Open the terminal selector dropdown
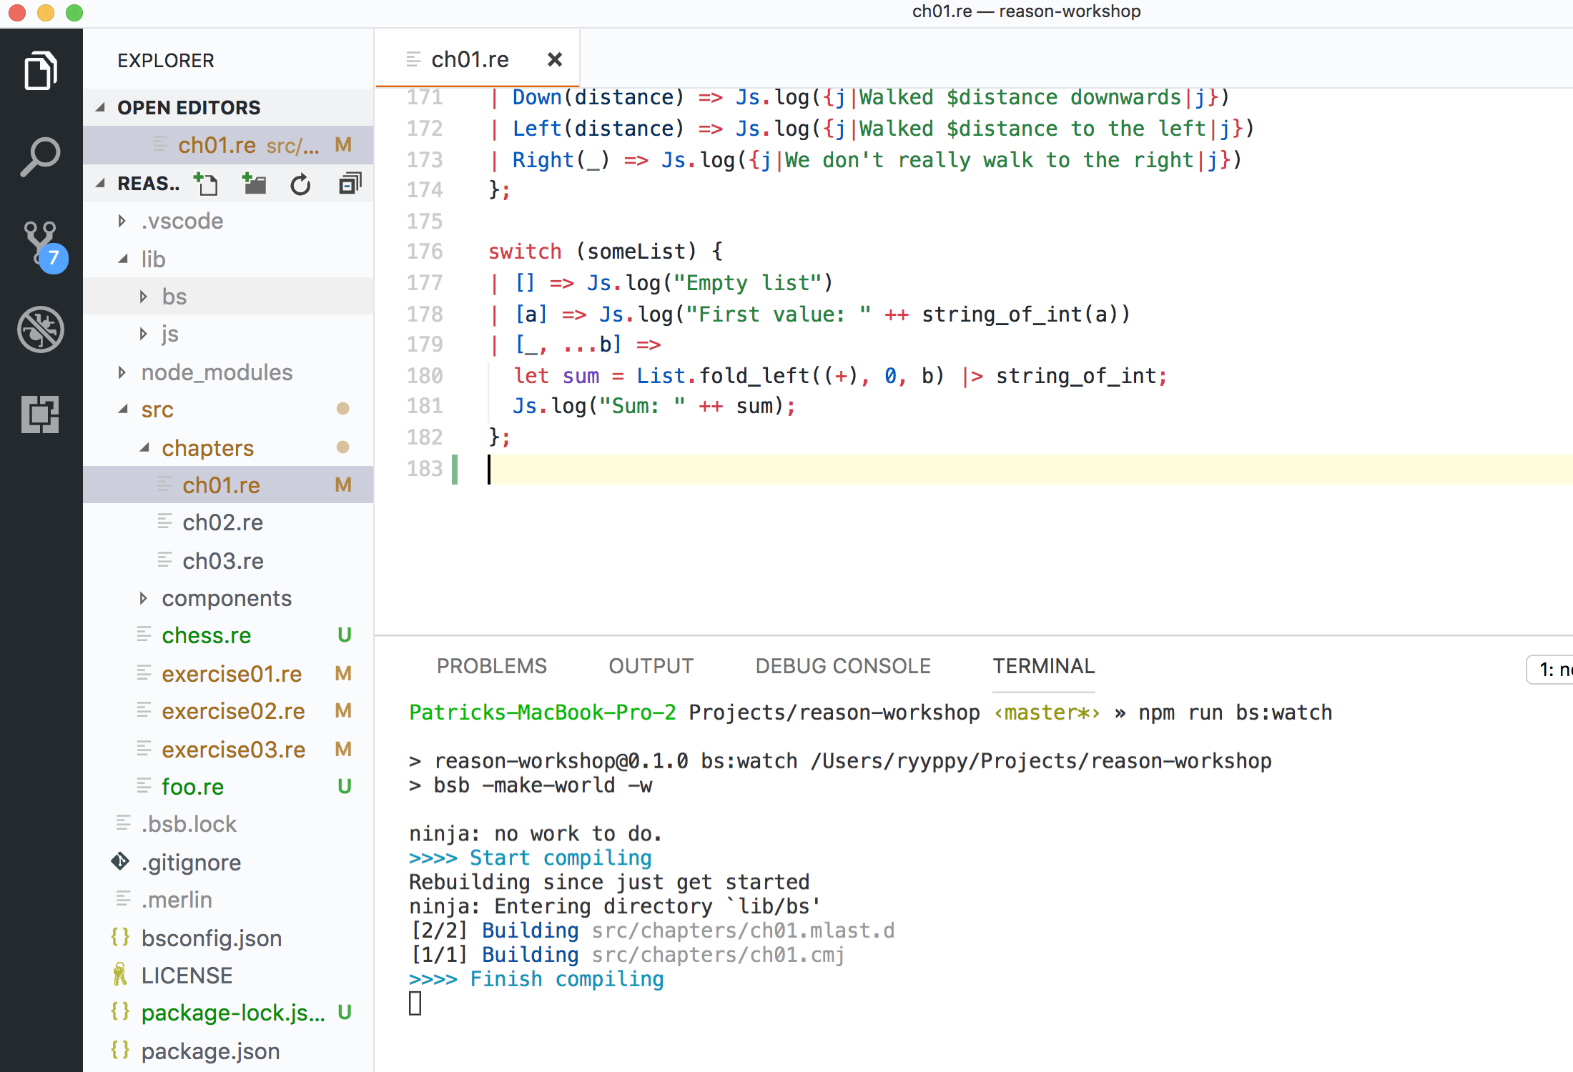Image resolution: width=1573 pixels, height=1072 pixels. 1552,670
